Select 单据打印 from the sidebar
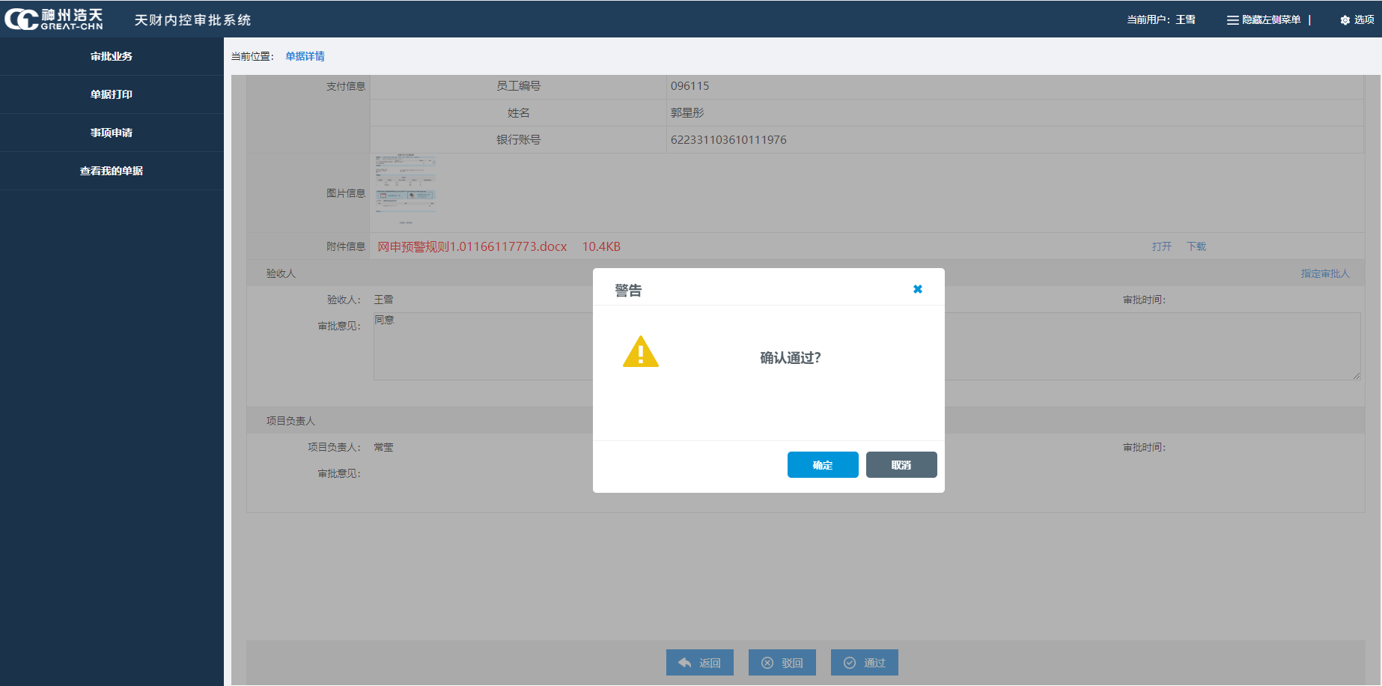 tap(112, 94)
